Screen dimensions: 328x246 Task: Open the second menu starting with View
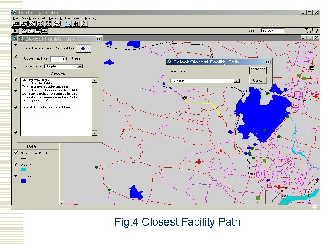[x=33, y=18]
